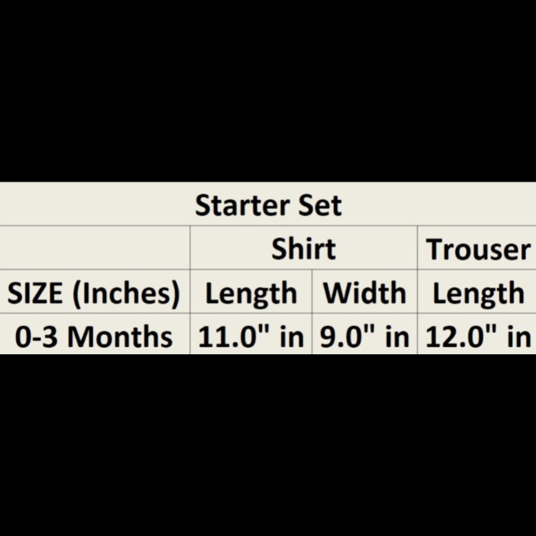
Task: Click the word Set in the title
Action: [320, 205]
